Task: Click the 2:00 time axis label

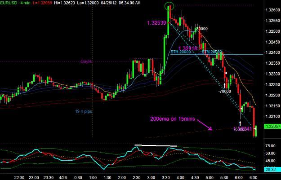Action: tap(122, 178)
